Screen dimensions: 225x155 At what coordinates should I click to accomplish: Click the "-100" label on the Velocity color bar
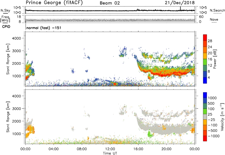(x=213, y=125)
